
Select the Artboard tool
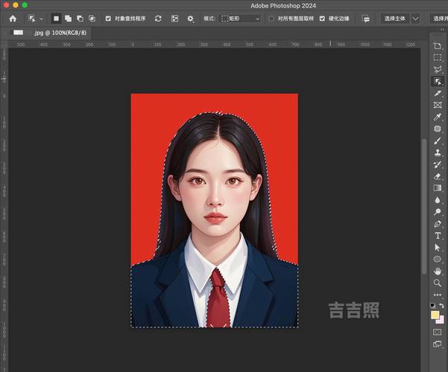pos(437,46)
